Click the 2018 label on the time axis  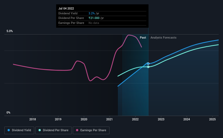click(33, 119)
